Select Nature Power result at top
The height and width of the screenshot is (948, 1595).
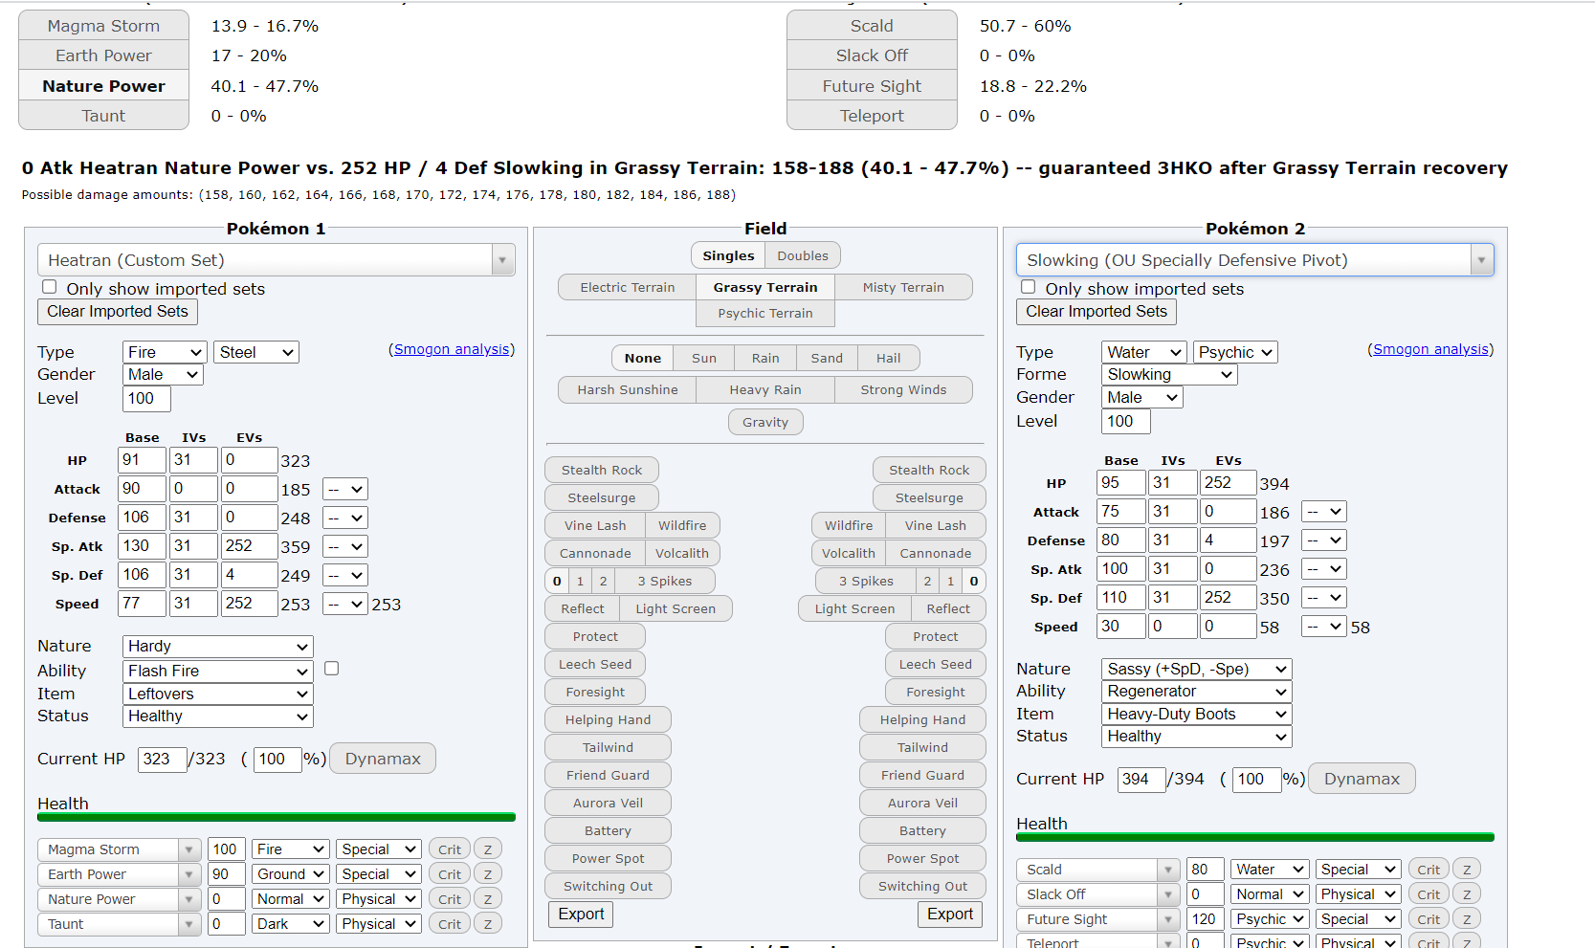click(x=104, y=86)
